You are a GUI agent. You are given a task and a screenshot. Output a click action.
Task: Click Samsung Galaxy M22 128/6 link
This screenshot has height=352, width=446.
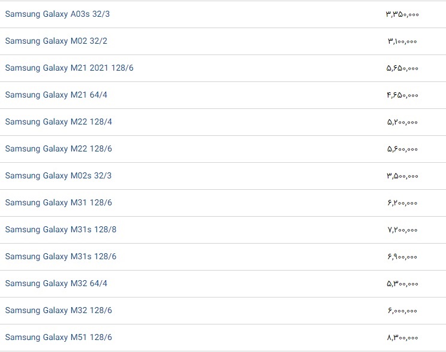(58, 149)
